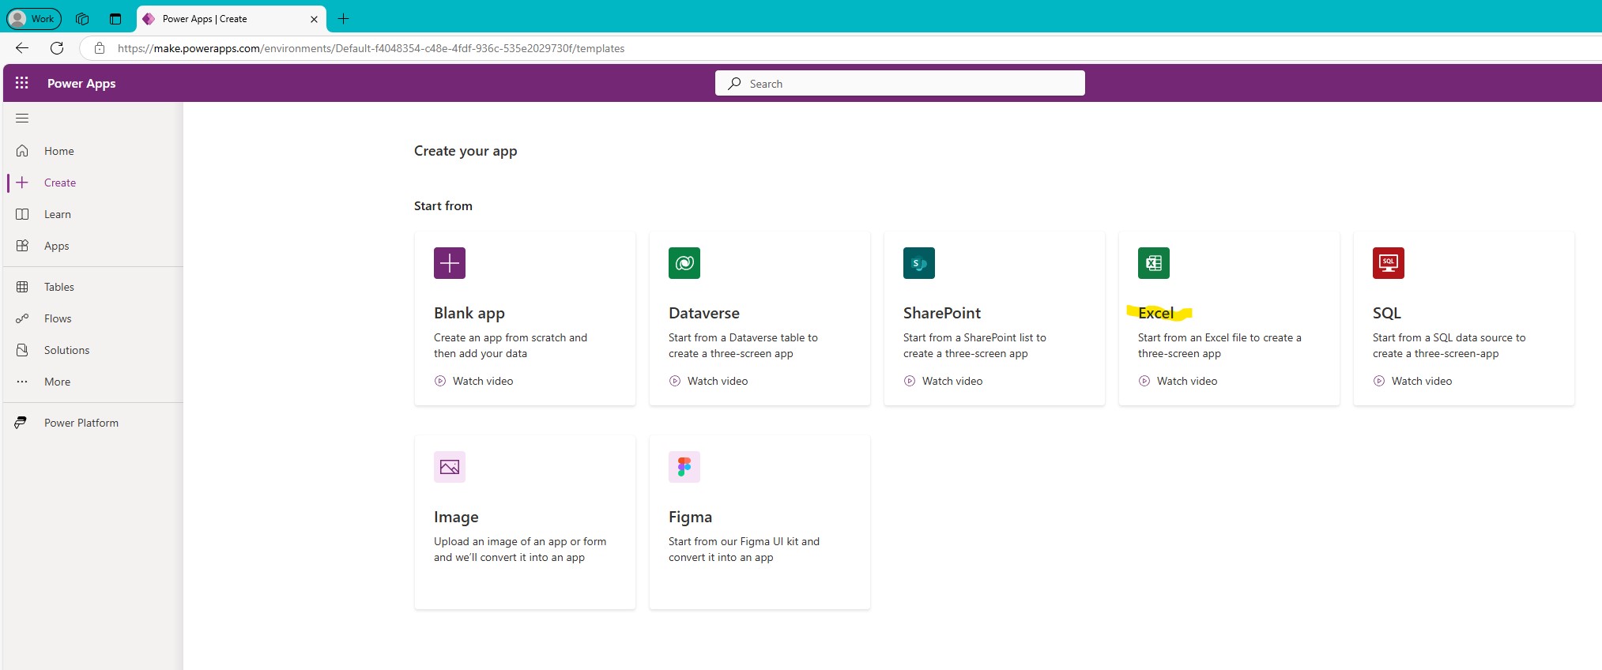
Task: Select the Blank app title
Action: pyautogui.click(x=469, y=313)
